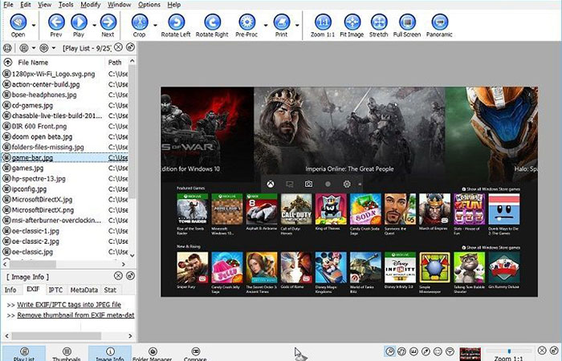
Task: Detach the Image Info panel
Action: (130, 276)
